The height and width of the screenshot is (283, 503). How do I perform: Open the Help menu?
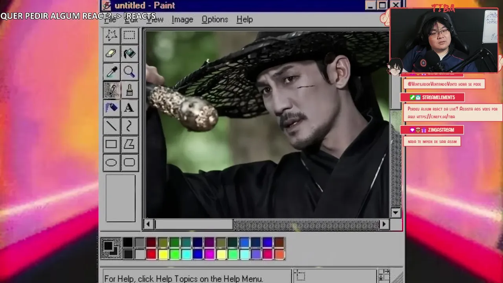point(244,19)
